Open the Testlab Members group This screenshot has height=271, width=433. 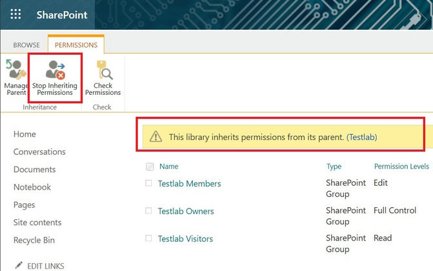tap(189, 183)
